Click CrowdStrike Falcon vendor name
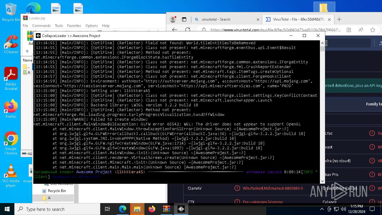Image resolution: width=382 pixels, height=215 pixels. click(x=339, y=188)
